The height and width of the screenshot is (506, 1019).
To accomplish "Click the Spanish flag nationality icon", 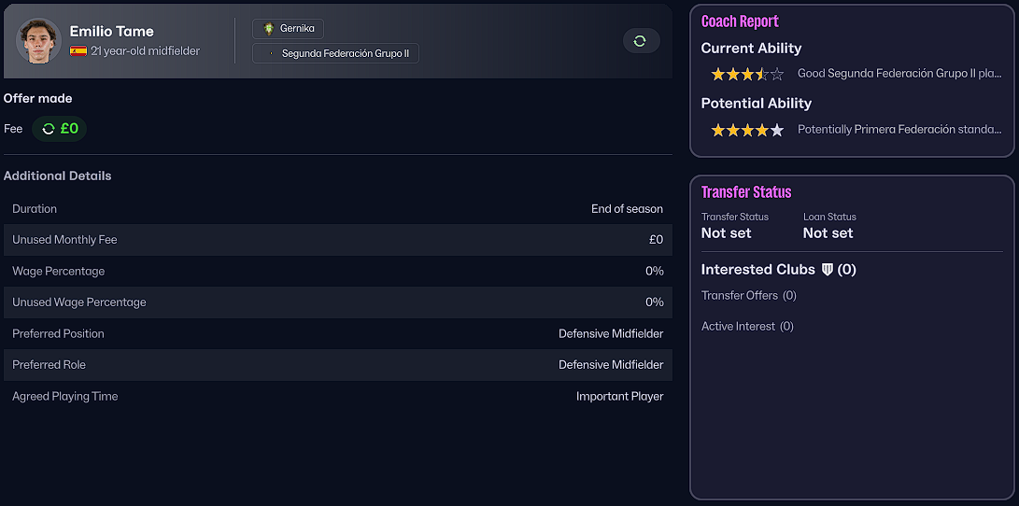I will point(78,51).
